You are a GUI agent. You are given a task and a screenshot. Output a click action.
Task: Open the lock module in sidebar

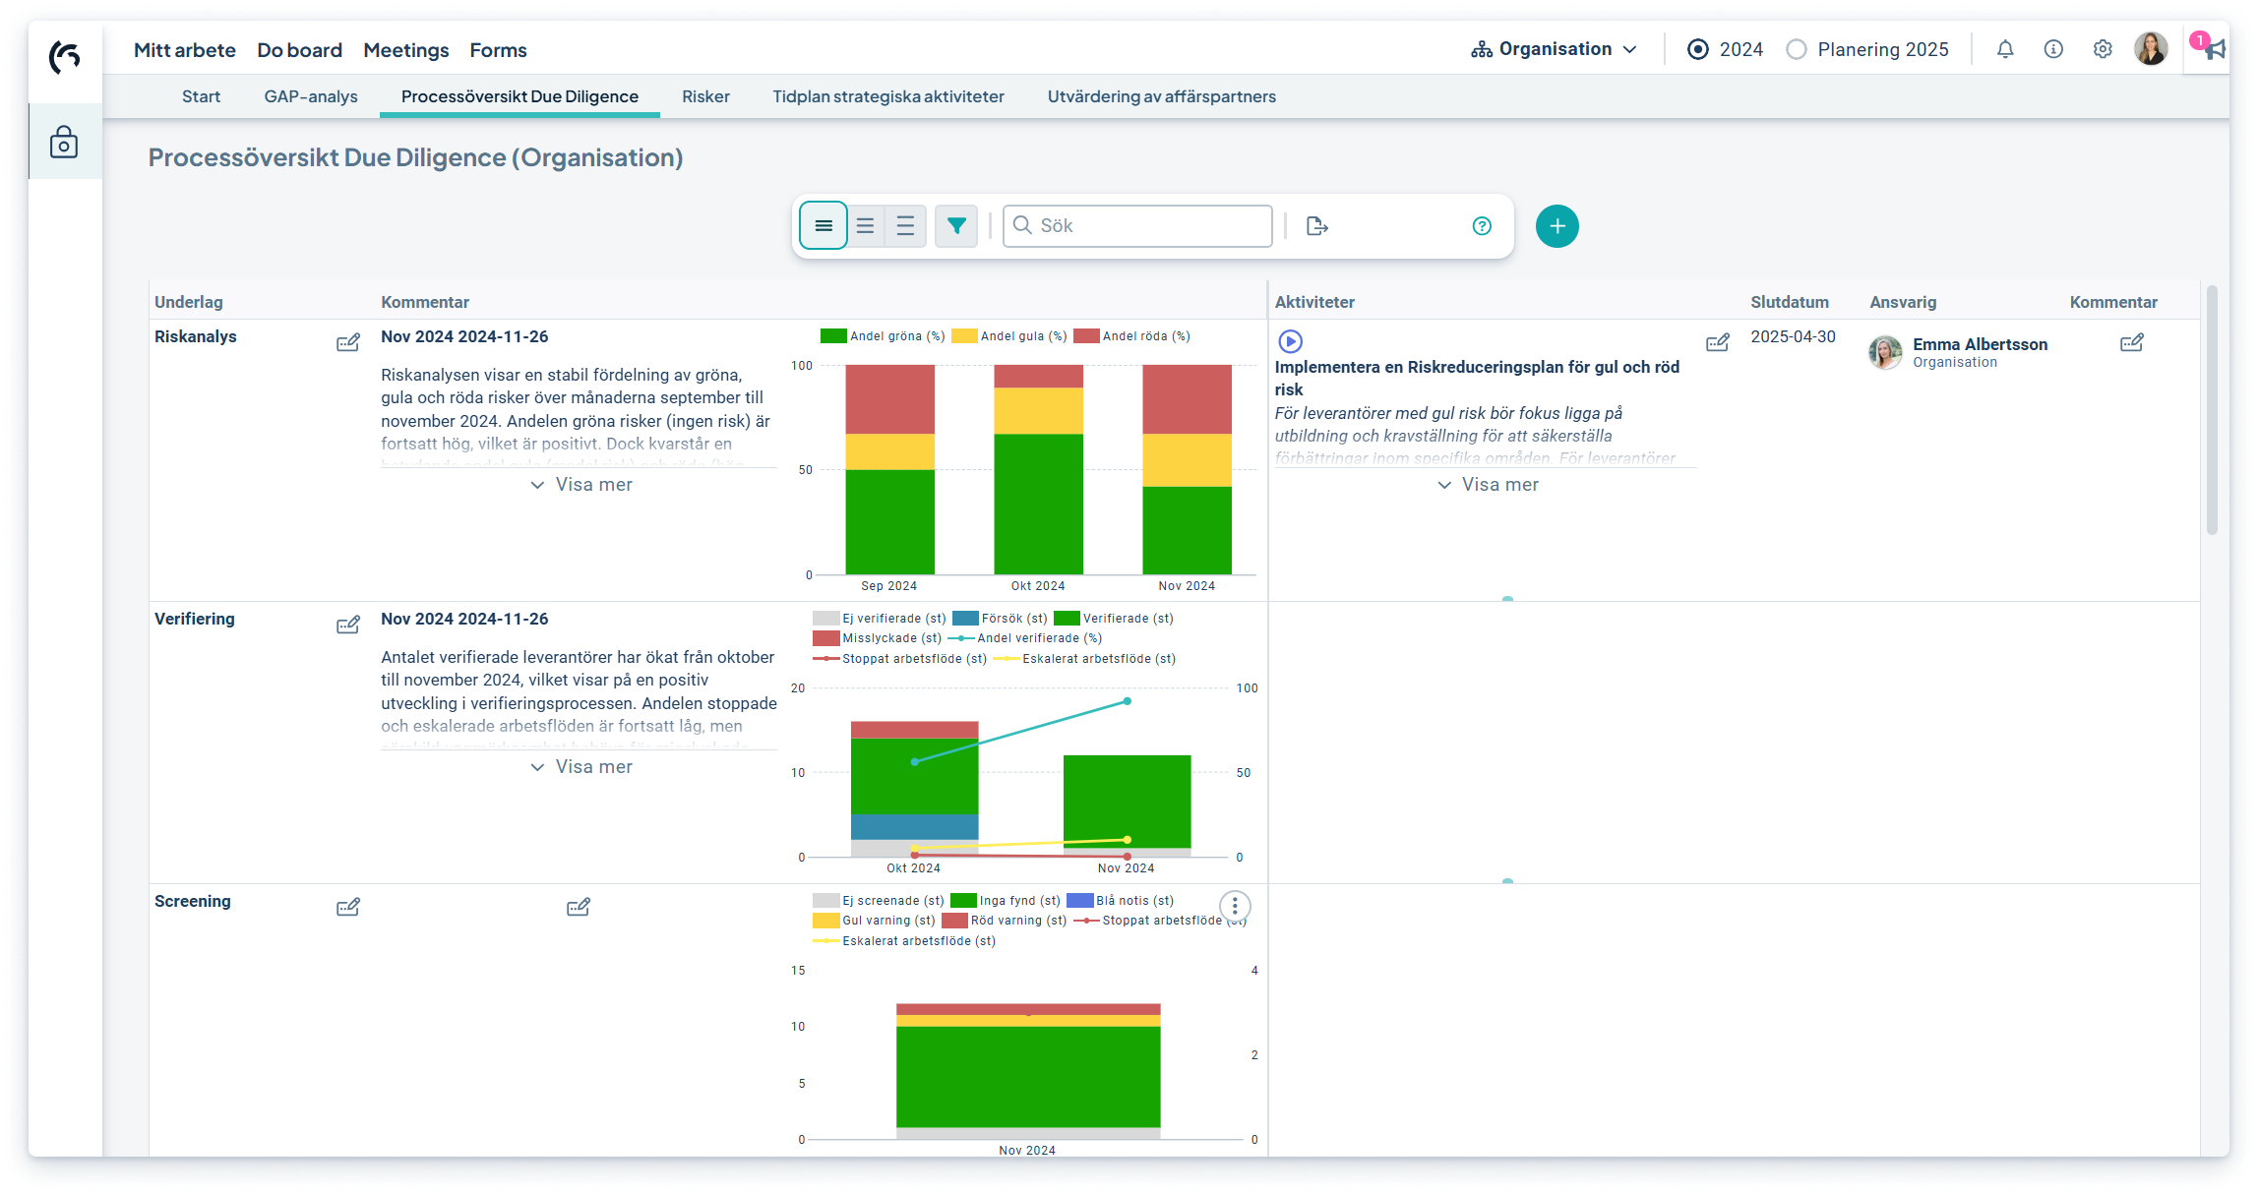[x=64, y=142]
